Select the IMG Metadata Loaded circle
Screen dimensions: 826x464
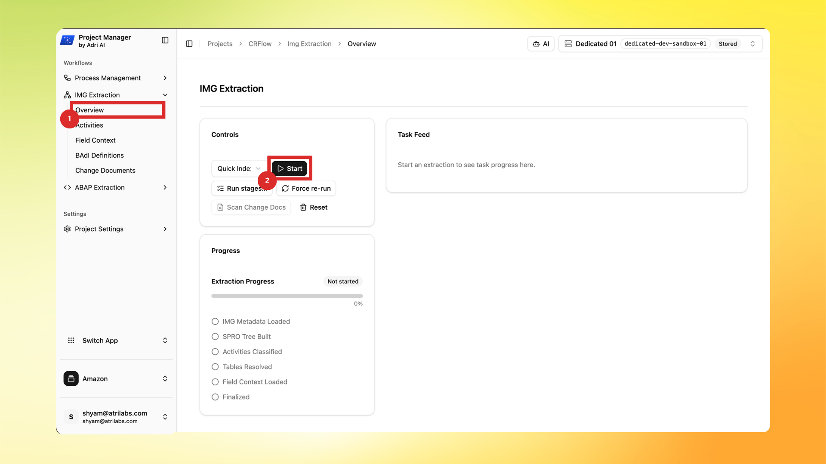tap(215, 322)
